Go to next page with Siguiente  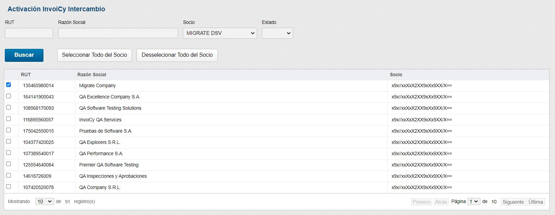(x=513, y=202)
